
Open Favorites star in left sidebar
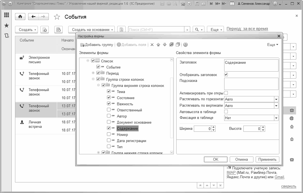click(x=7, y=26)
